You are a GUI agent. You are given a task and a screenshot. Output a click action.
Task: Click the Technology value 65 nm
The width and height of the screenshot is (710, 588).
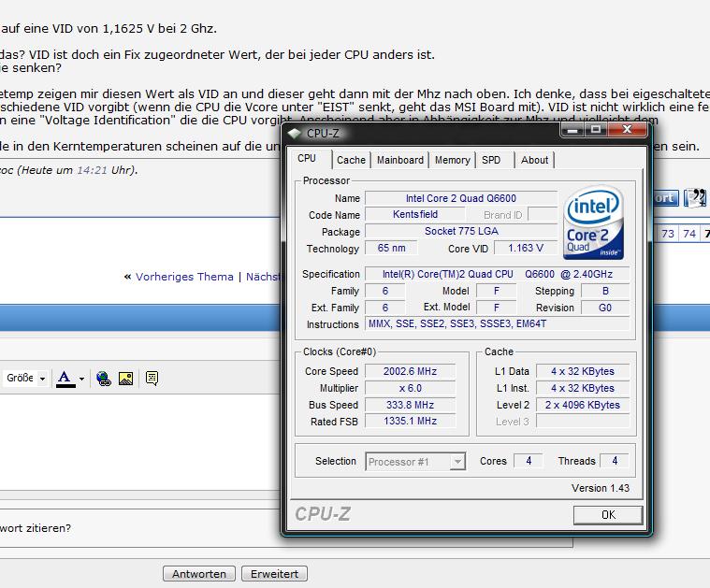point(391,248)
